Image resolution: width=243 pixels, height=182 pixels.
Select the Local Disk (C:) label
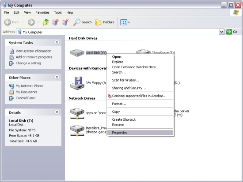96,53
